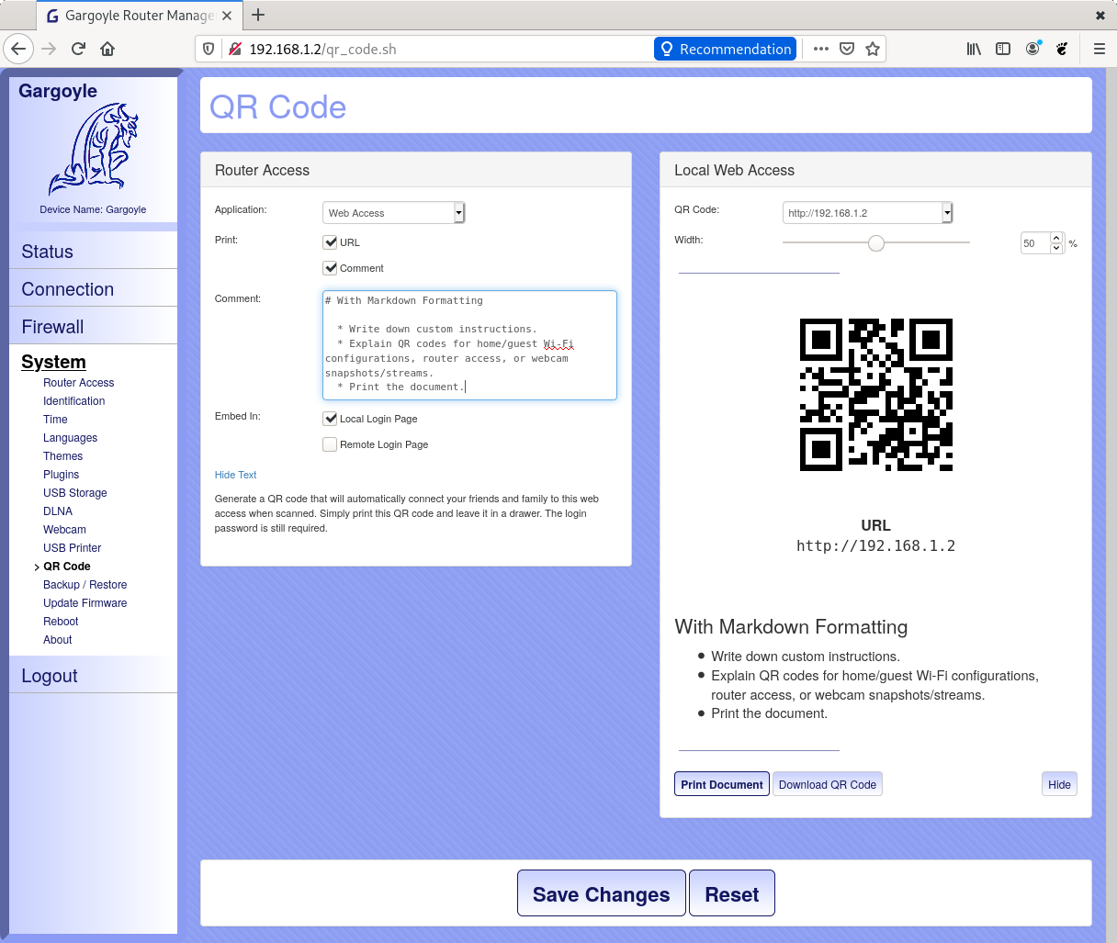This screenshot has height=943, width=1117.
Task: Click the http://192.168.1.2 text under QR code
Action: 876,545
